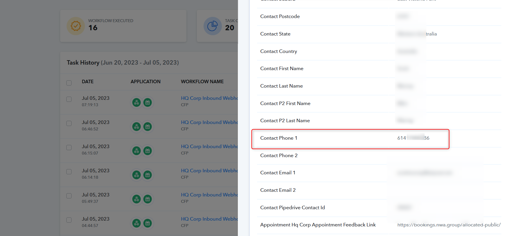Click the Contact First Name label
This screenshot has width=508, height=236.
point(282,69)
